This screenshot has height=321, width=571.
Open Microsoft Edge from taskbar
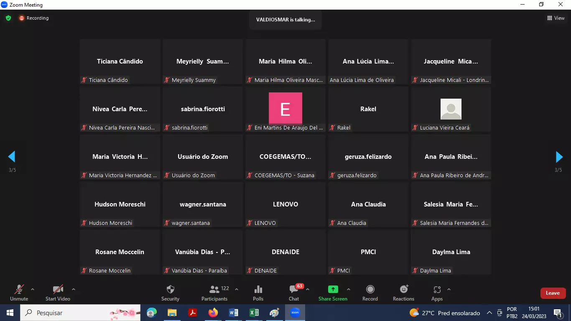(152, 313)
